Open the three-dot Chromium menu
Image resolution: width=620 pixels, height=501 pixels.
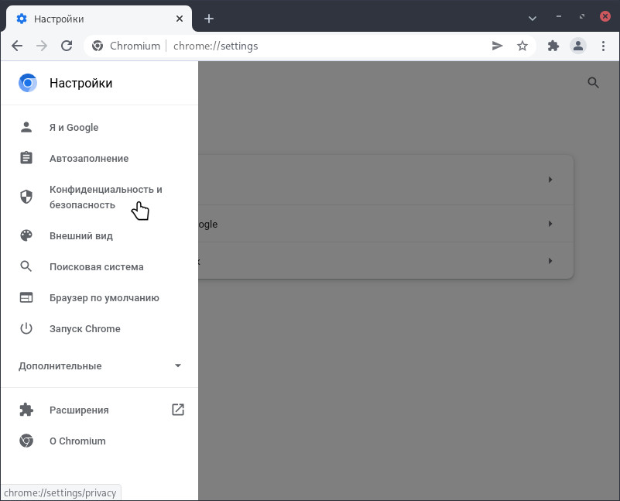604,46
